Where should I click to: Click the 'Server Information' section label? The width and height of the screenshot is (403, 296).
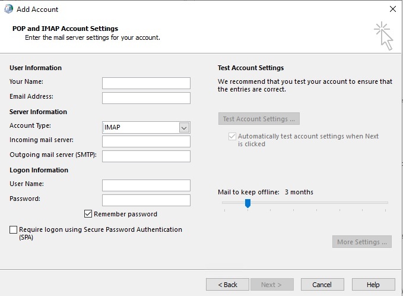(x=39, y=112)
